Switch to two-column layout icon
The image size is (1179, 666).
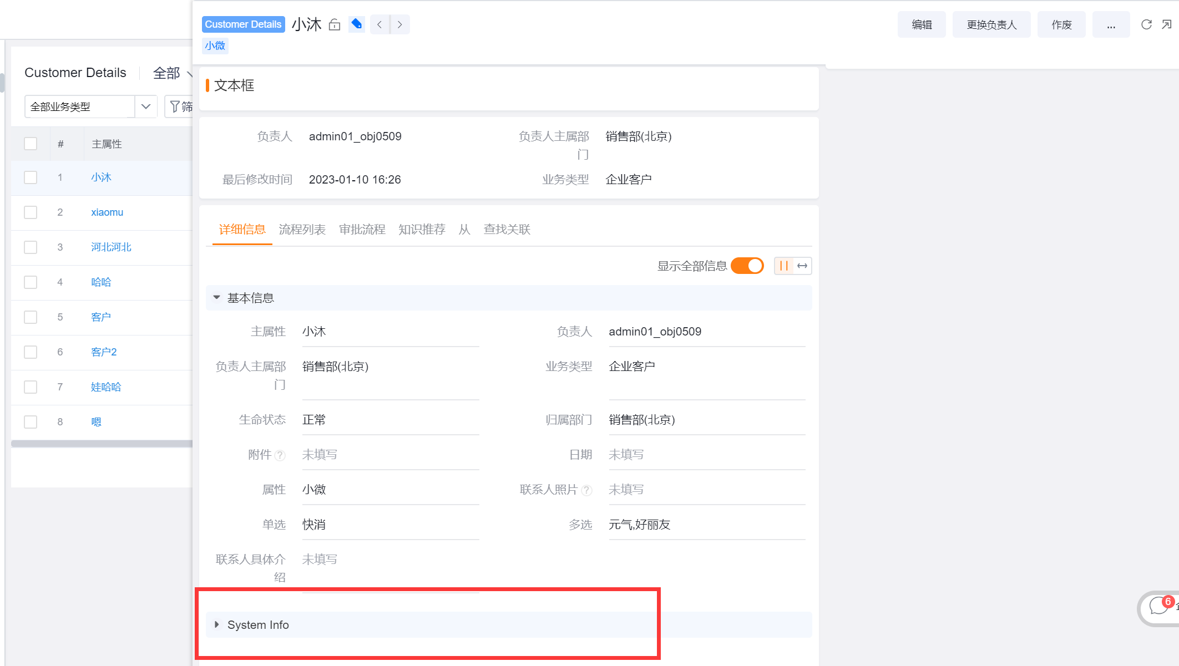783,266
